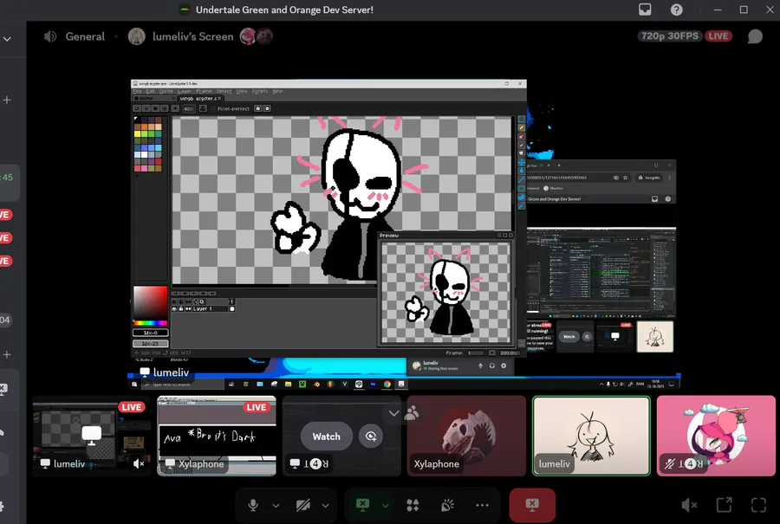Select the move tool in LibreSprite
The image size is (780, 524).
click(522, 162)
